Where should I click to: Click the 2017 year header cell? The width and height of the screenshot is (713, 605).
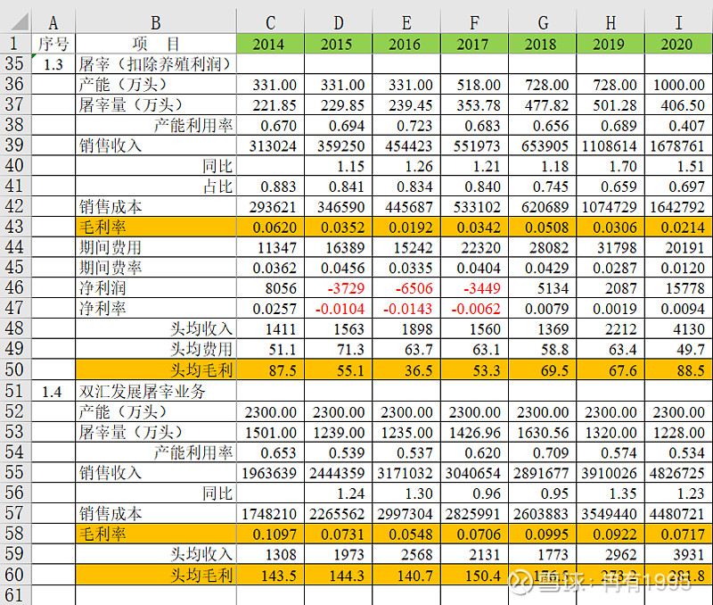click(474, 44)
